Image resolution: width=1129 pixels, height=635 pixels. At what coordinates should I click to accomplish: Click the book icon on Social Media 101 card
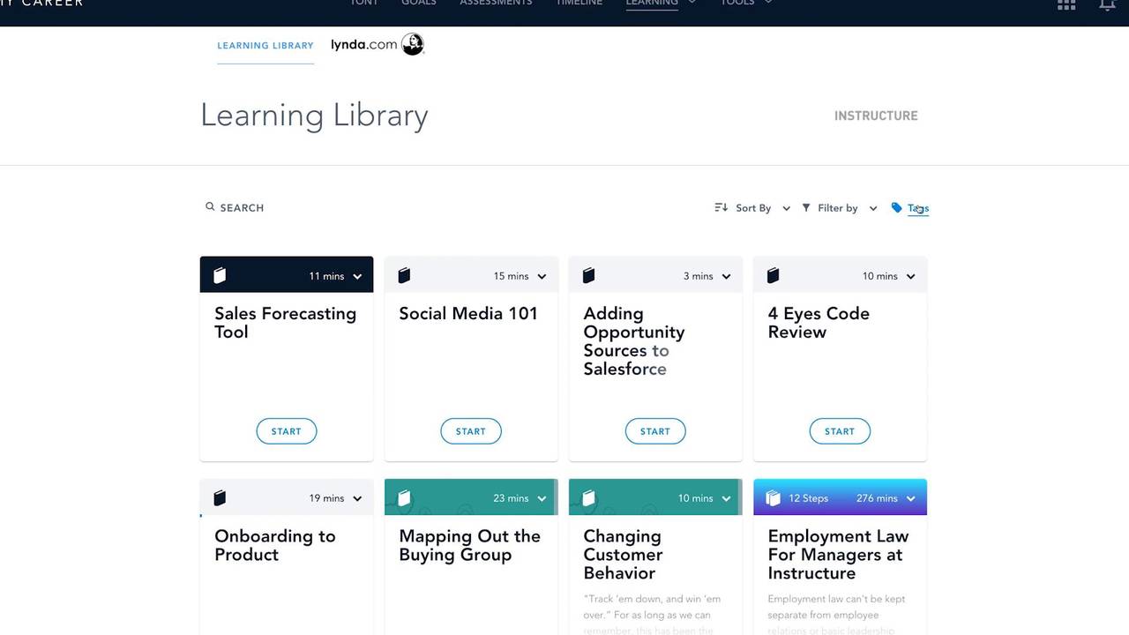coord(404,274)
